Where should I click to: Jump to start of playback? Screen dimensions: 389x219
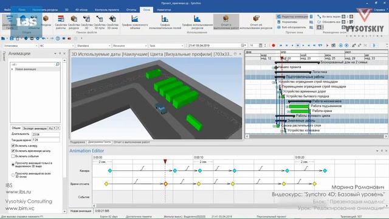click(x=281, y=46)
